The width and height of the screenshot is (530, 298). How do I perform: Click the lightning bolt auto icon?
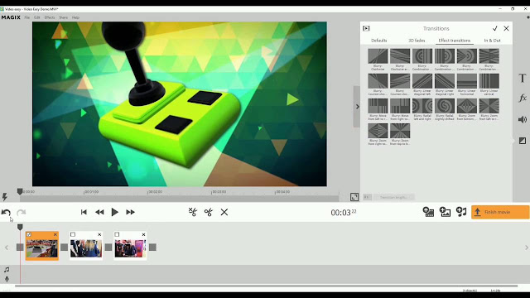click(5, 196)
